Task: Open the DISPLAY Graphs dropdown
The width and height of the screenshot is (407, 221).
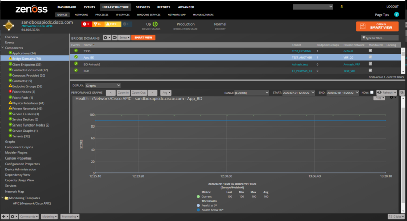Action: (x=103, y=85)
